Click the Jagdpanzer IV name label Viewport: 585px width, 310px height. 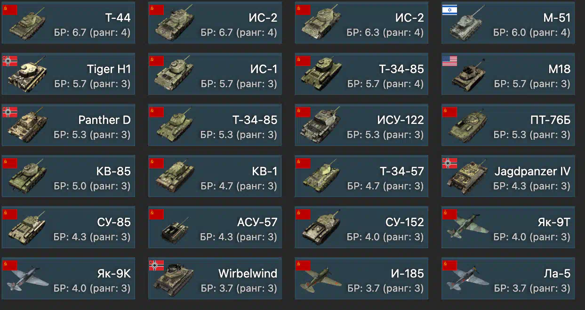coord(532,171)
